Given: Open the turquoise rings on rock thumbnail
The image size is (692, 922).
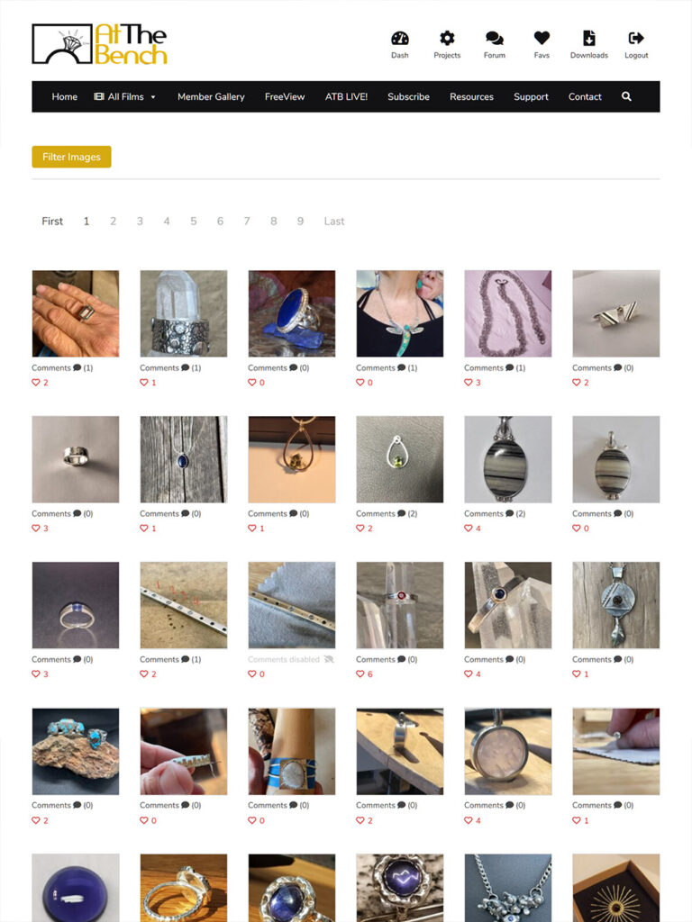Looking at the screenshot, I should [76, 752].
